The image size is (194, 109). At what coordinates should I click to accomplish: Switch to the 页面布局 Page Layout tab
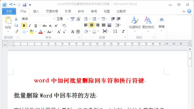[52, 12]
